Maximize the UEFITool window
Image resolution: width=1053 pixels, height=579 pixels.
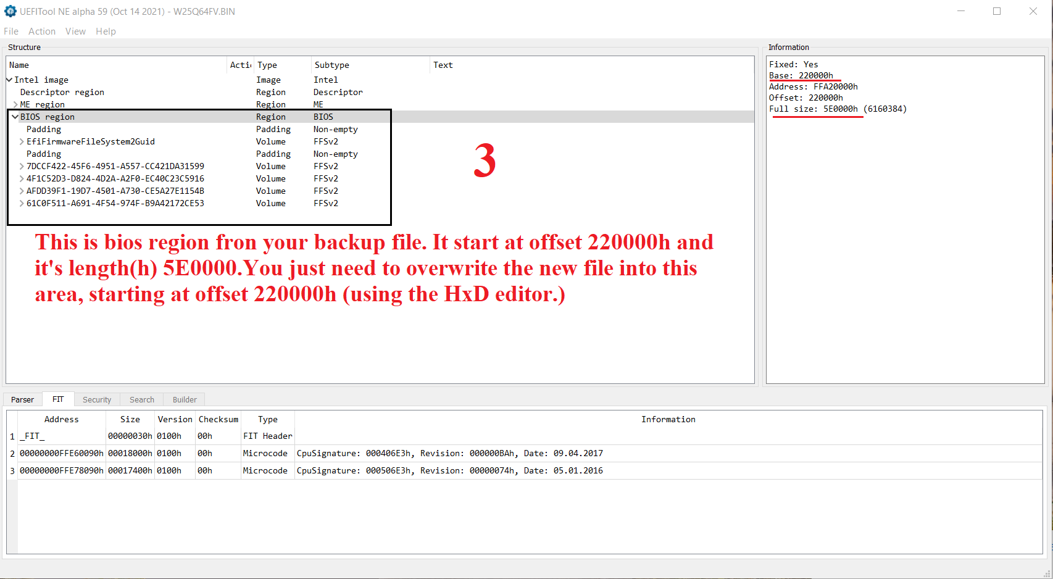(997, 11)
